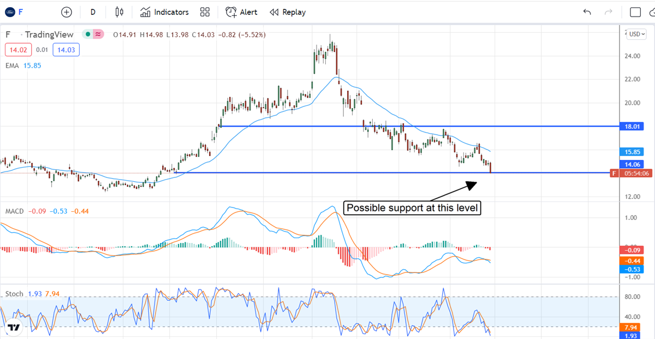
Task: Open the Indicators menu
Action: pyautogui.click(x=164, y=12)
